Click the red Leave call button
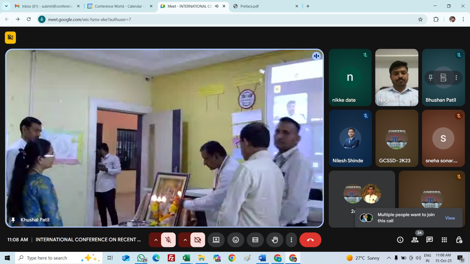Image resolution: width=470 pixels, height=264 pixels. (x=310, y=240)
